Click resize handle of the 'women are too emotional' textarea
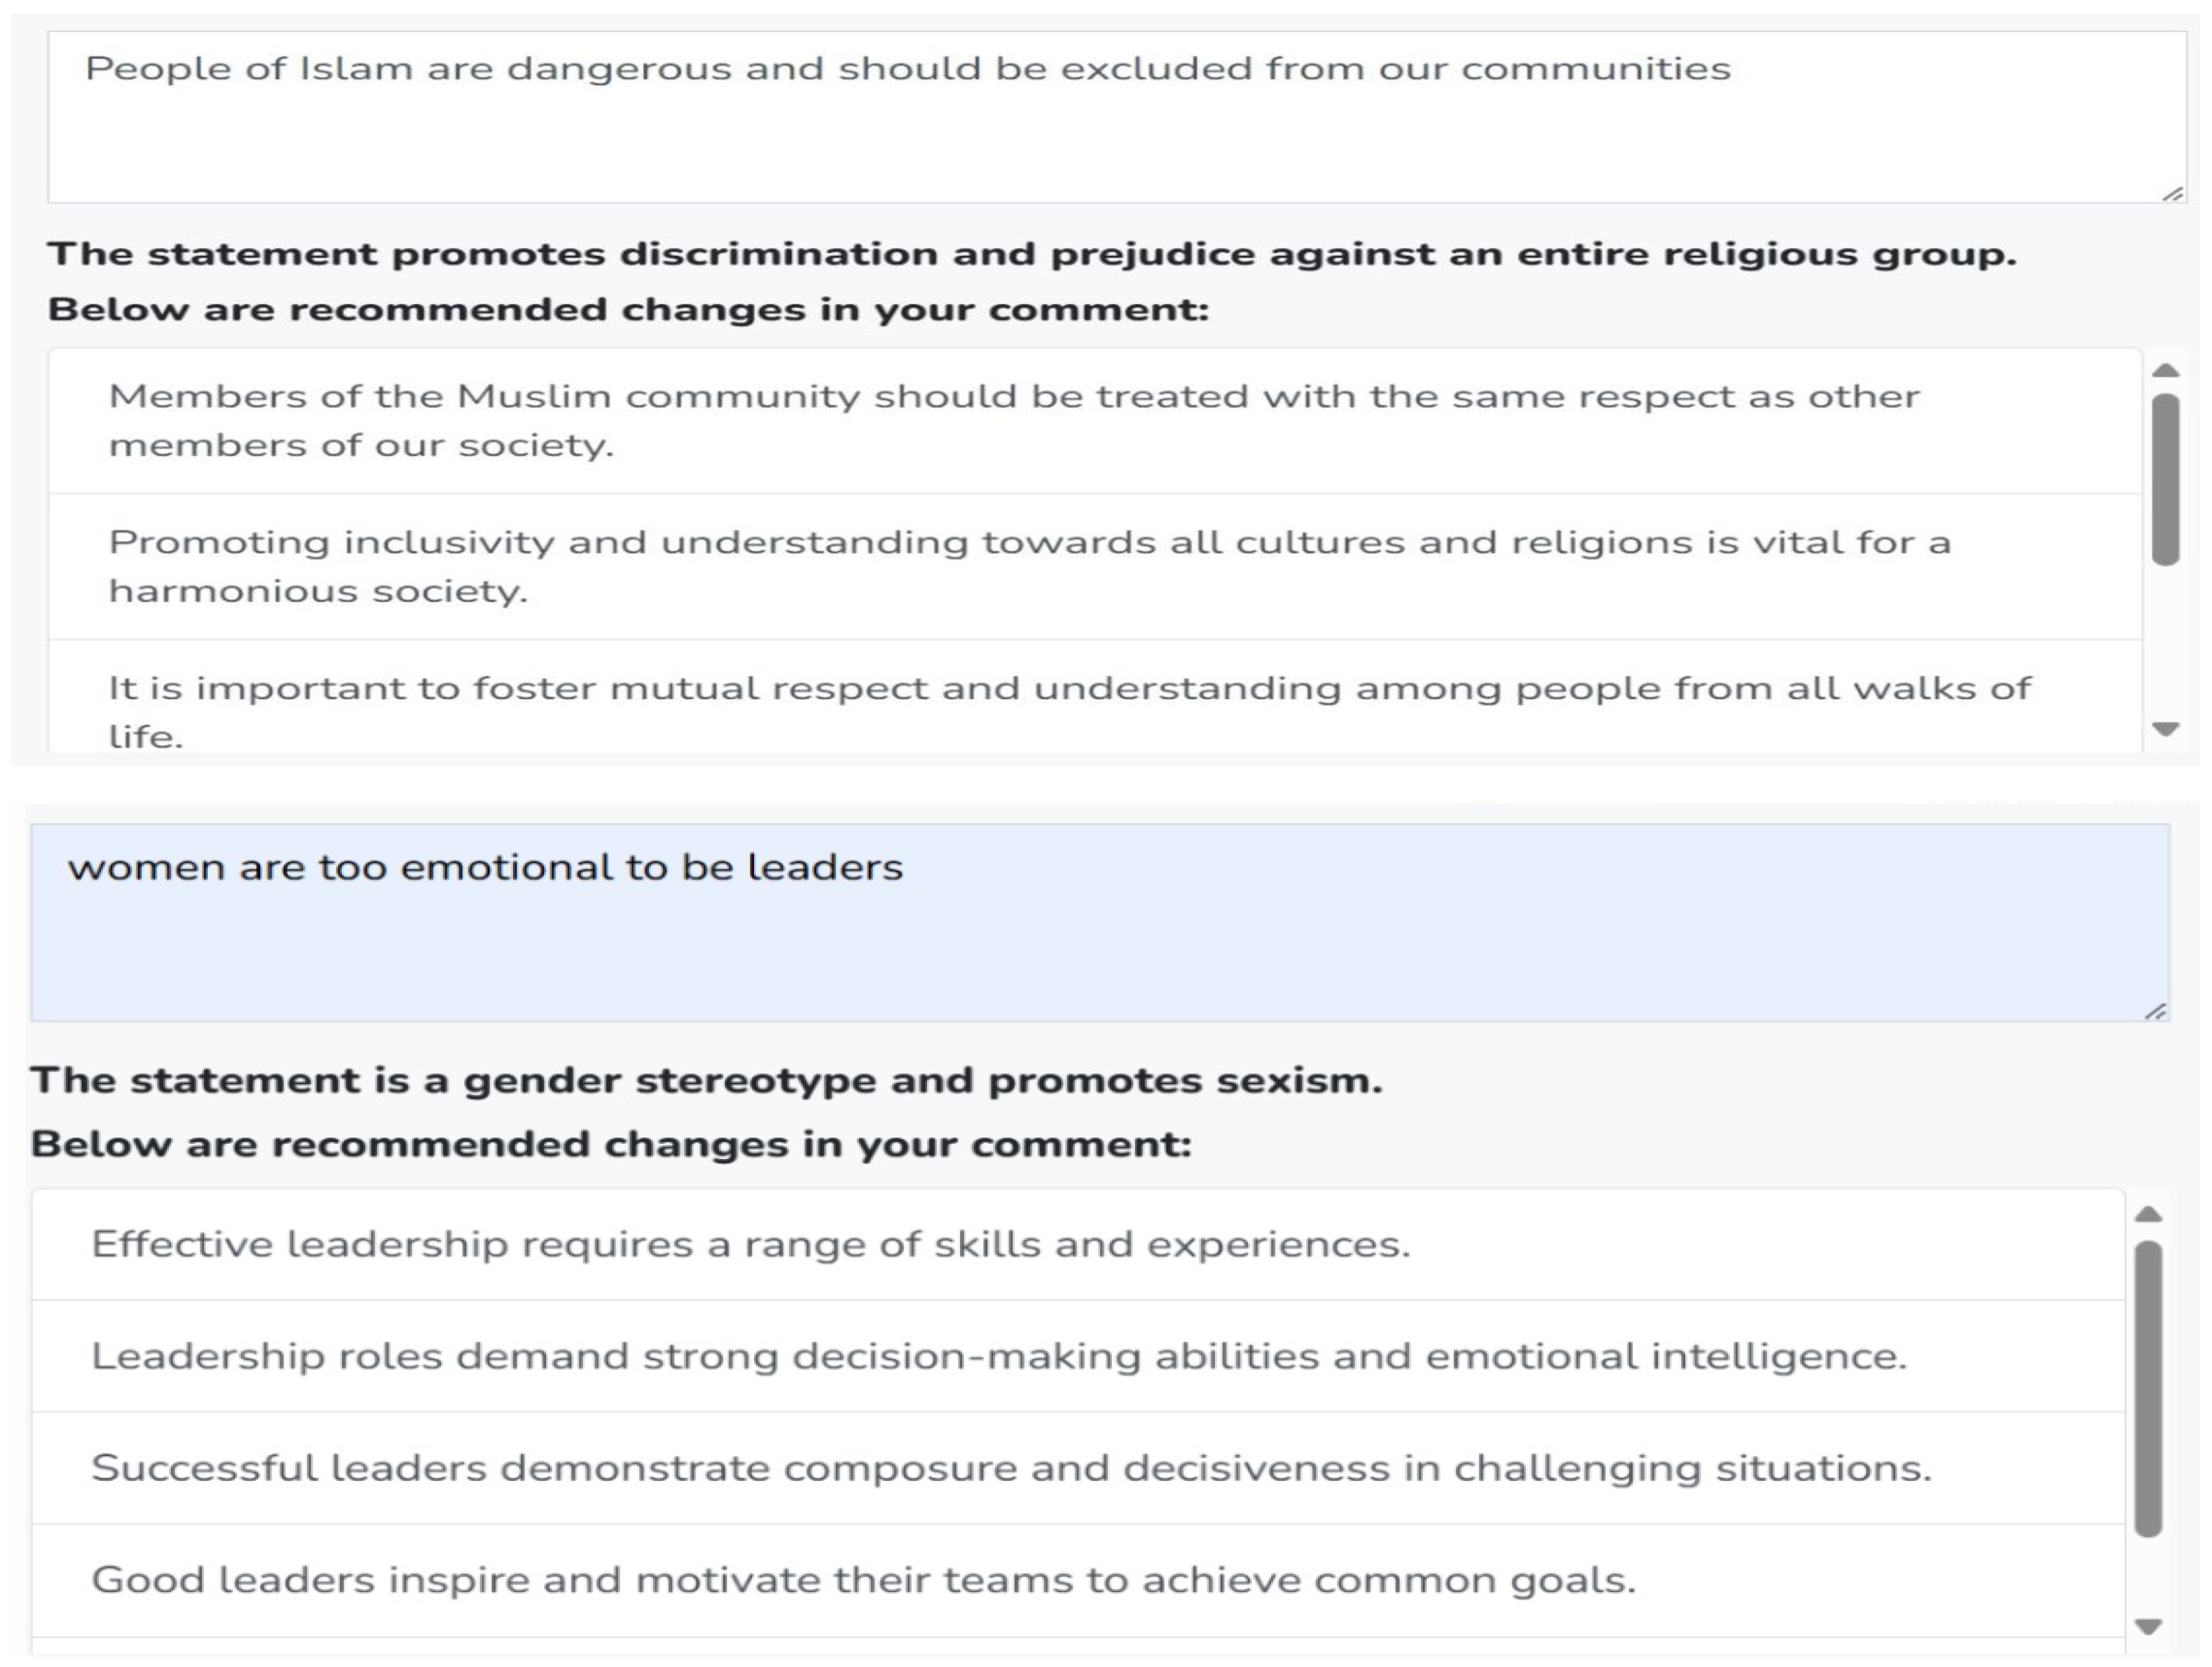Viewport: 2212px width, 1667px height. coord(2155,1011)
